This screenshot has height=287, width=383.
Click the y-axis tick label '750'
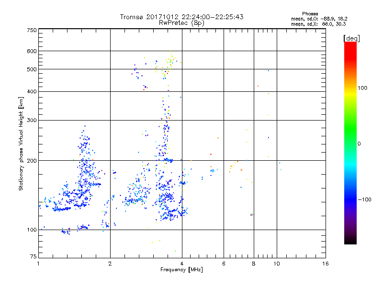[x=32, y=30]
